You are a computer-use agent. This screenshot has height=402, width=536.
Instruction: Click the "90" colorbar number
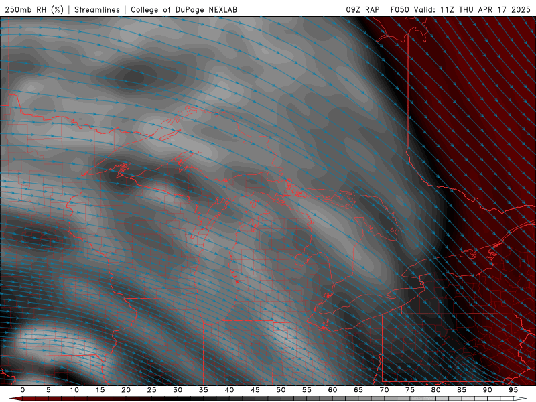487,390
